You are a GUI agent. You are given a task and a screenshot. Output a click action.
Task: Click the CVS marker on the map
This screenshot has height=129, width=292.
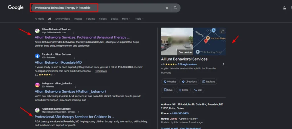[214, 30]
